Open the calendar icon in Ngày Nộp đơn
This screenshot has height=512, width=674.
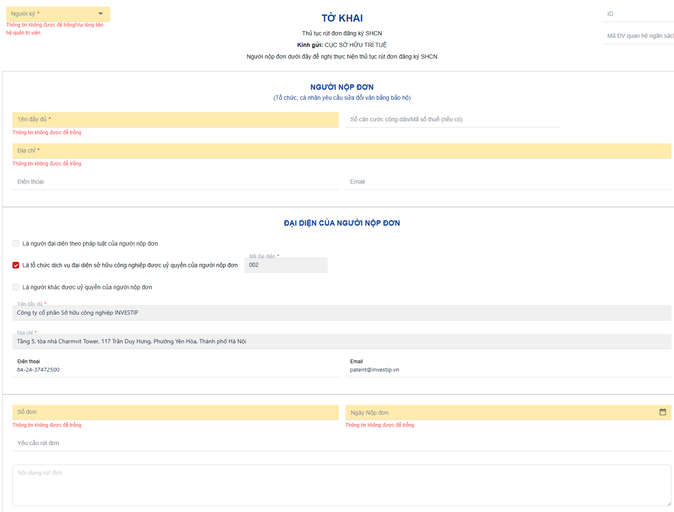[662, 412]
